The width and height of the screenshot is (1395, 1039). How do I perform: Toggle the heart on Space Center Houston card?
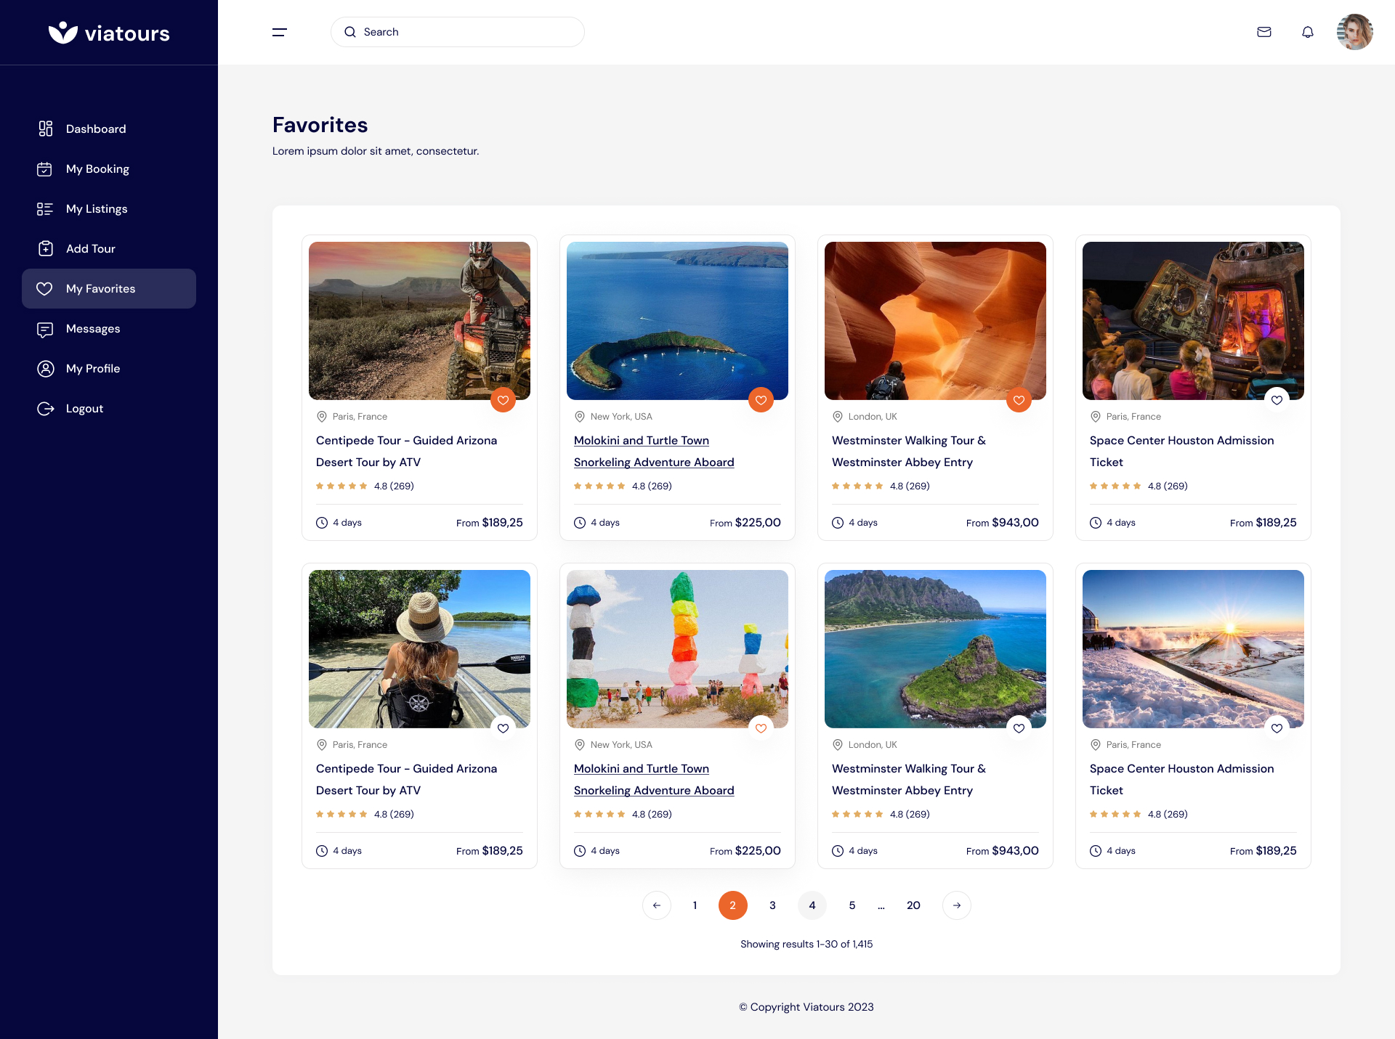click(1277, 399)
